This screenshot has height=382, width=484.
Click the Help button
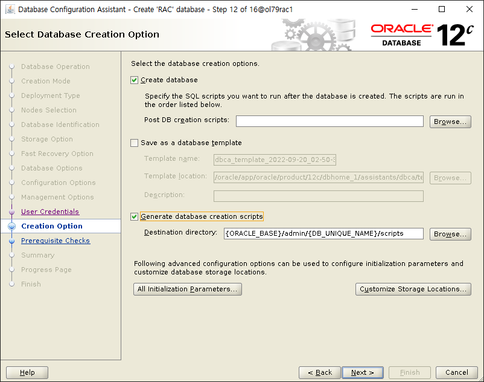(27, 372)
